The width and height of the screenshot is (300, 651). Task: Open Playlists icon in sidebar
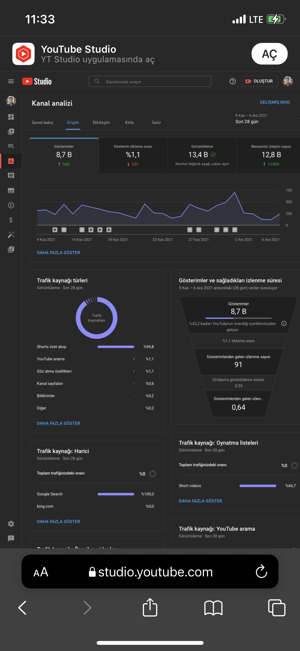point(11,146)
